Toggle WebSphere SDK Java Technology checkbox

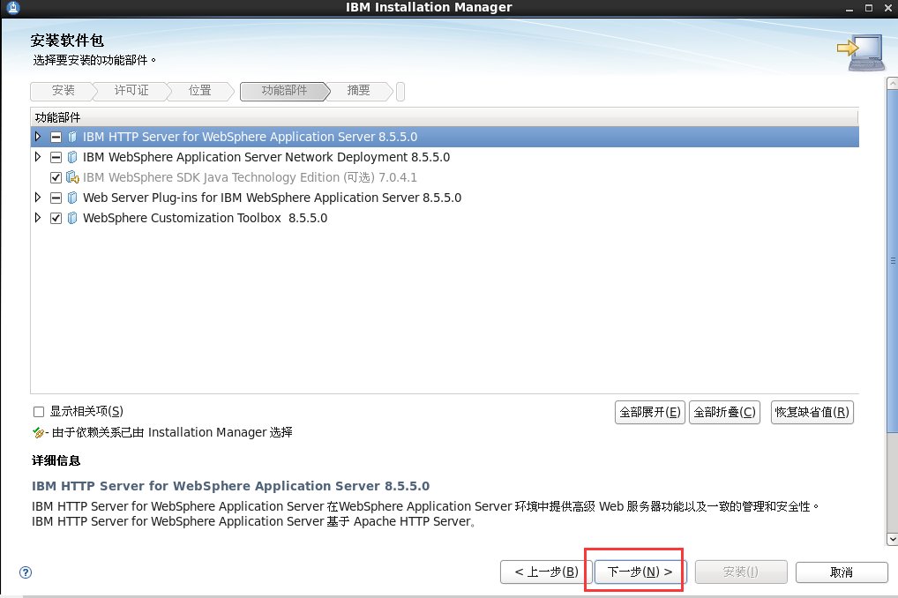point(56,177)
